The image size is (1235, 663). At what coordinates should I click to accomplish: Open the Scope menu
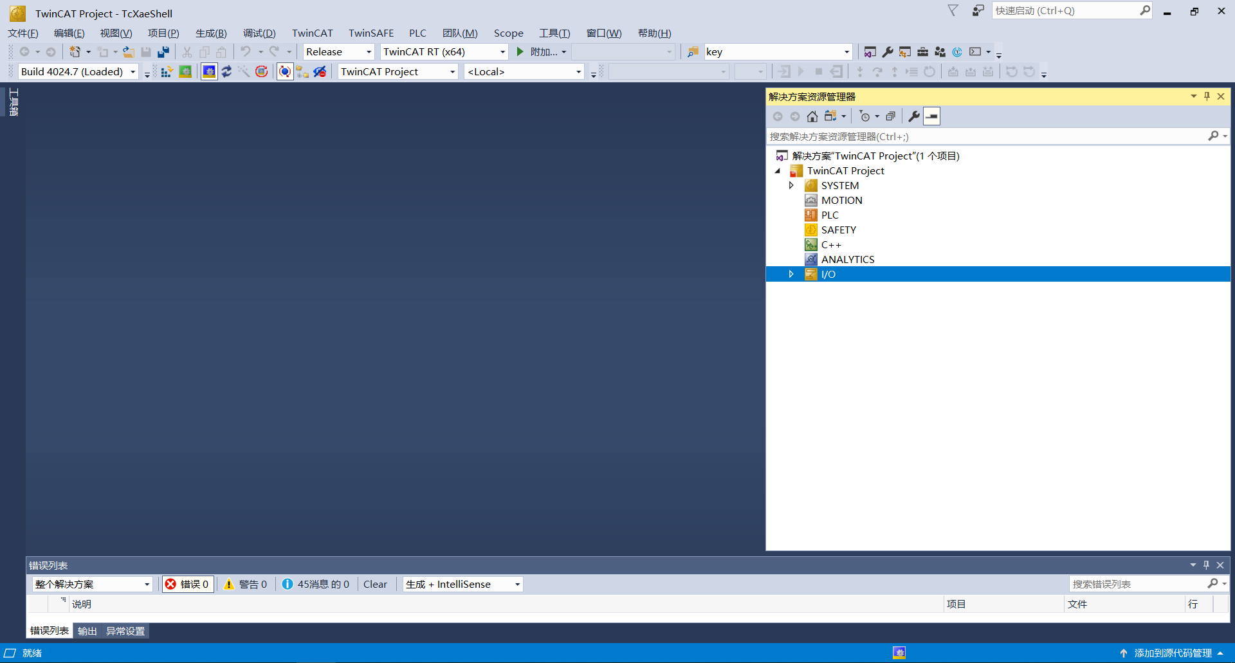pyautogui.click(x=508, y=33)
